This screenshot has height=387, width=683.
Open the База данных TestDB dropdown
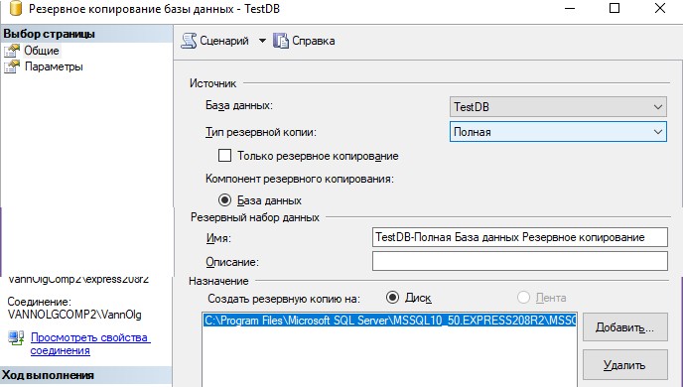click(x=558, y=106)
